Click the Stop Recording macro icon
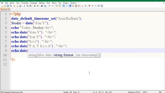The image size is (165, 93). 93,6
